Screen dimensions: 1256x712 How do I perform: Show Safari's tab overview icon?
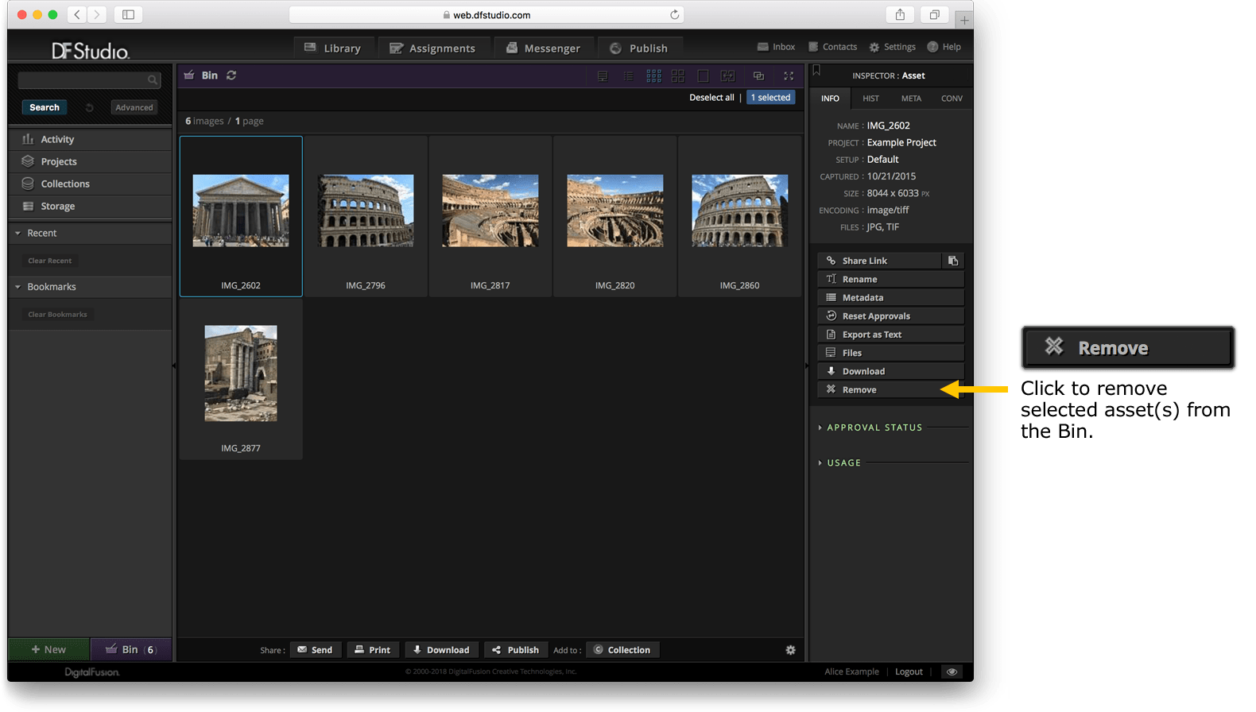[x=935, y=14]
